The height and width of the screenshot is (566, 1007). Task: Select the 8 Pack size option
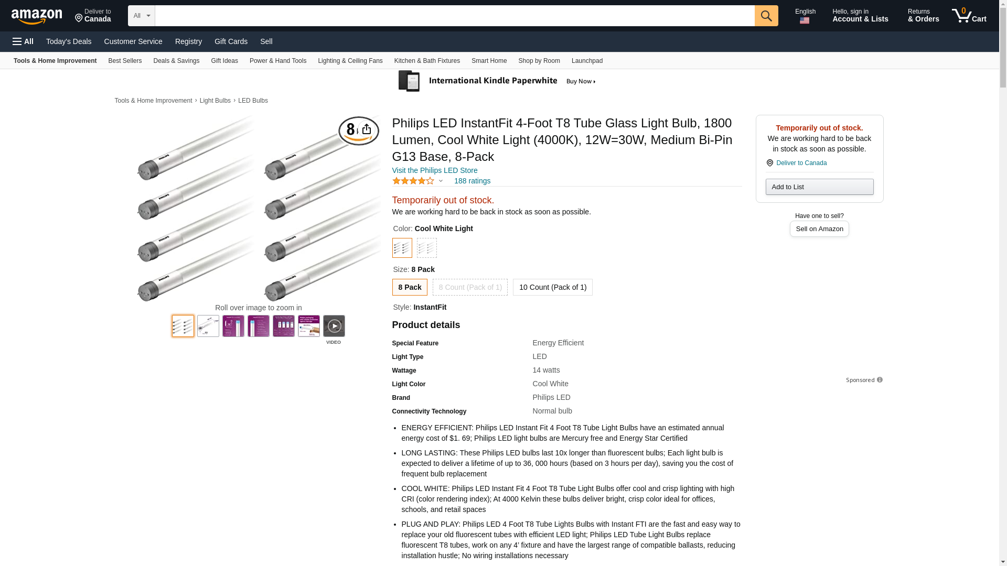pos(410,287)
